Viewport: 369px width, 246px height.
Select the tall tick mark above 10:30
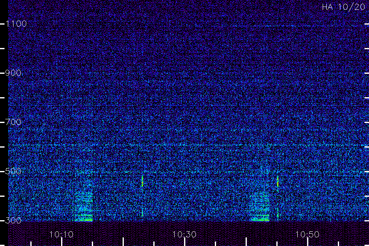(x=184, y=242)
